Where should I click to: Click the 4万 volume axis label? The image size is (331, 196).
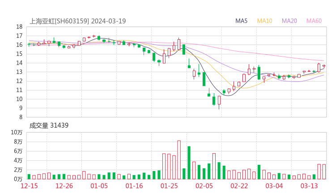pyautogui.click(x=18, y=160)
